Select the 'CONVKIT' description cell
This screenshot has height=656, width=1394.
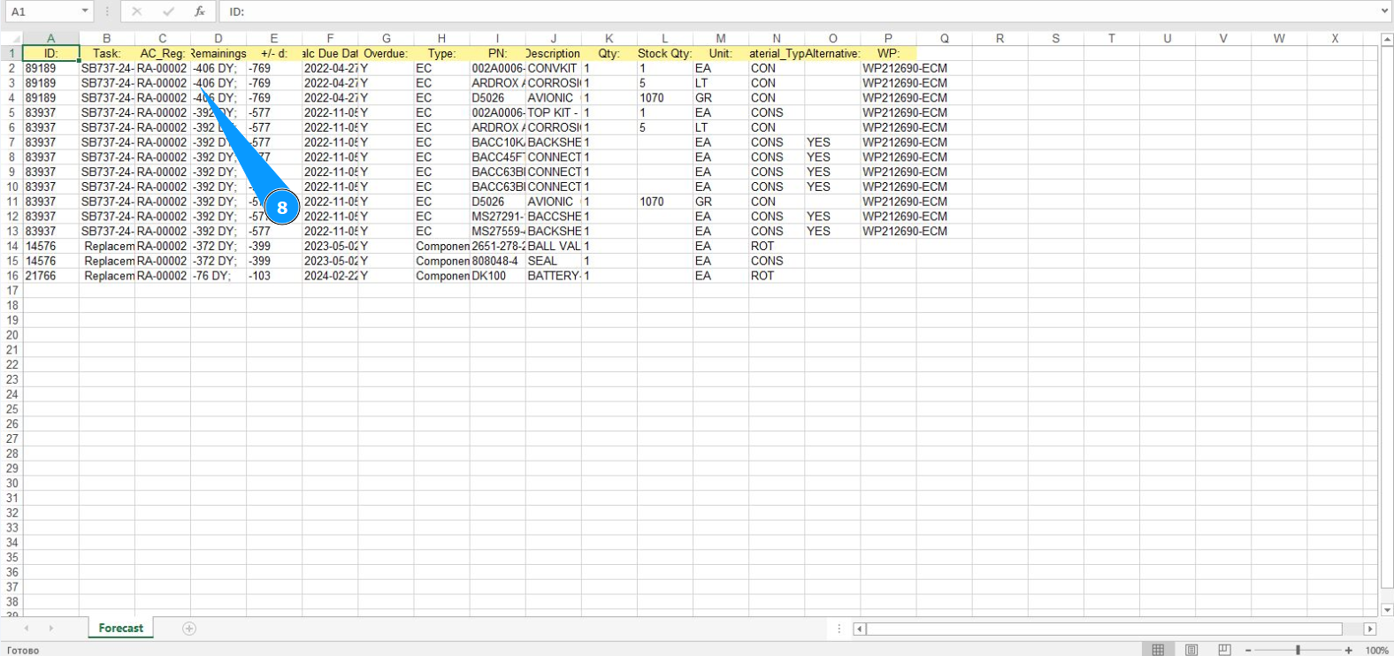pyautogui.click(x=553, y=68)
